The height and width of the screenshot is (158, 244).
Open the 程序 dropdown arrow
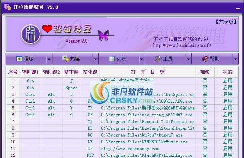coord(49,59)
